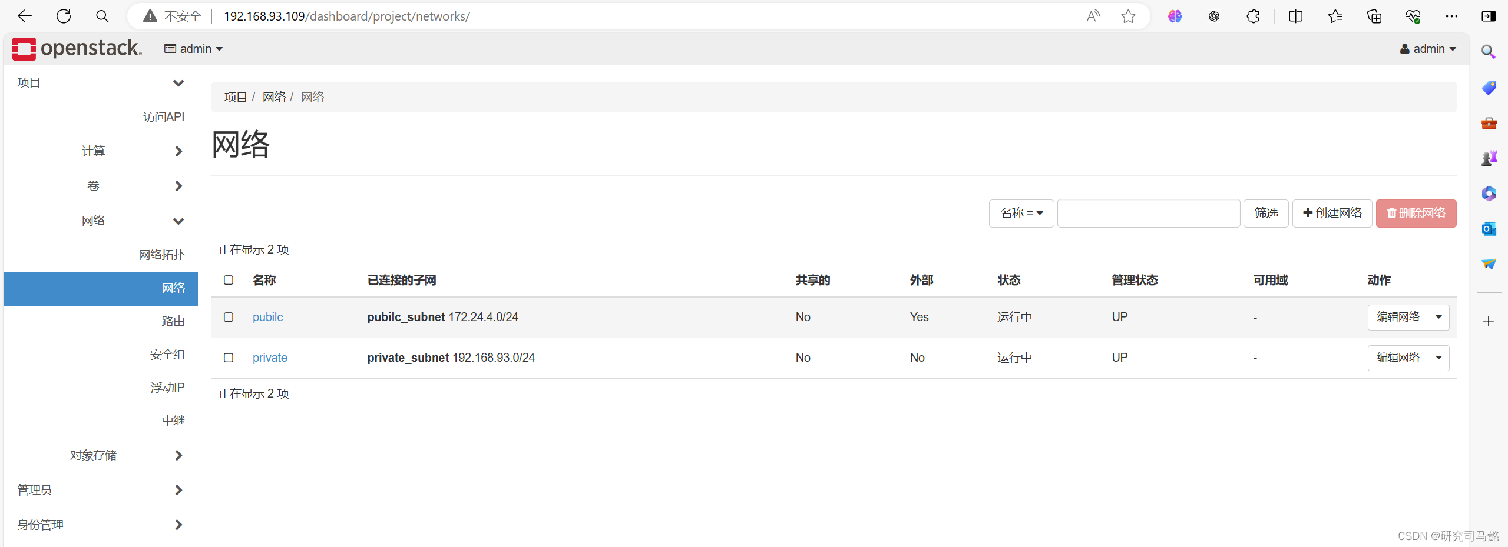Click 编辑网络 for the pubilc network
Screen dimensions: 1508x547
[1398, 317]
